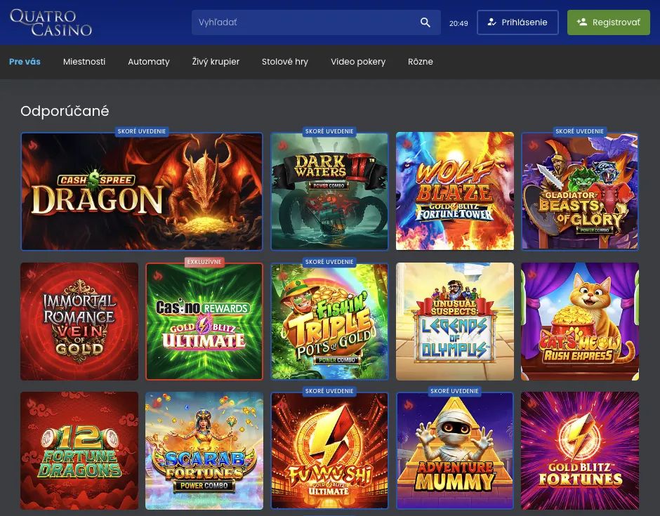The height and width of the screenshot is (516, 660).
Task: Open the Cash Spree Dragon game
Action: tap(142, 192)
